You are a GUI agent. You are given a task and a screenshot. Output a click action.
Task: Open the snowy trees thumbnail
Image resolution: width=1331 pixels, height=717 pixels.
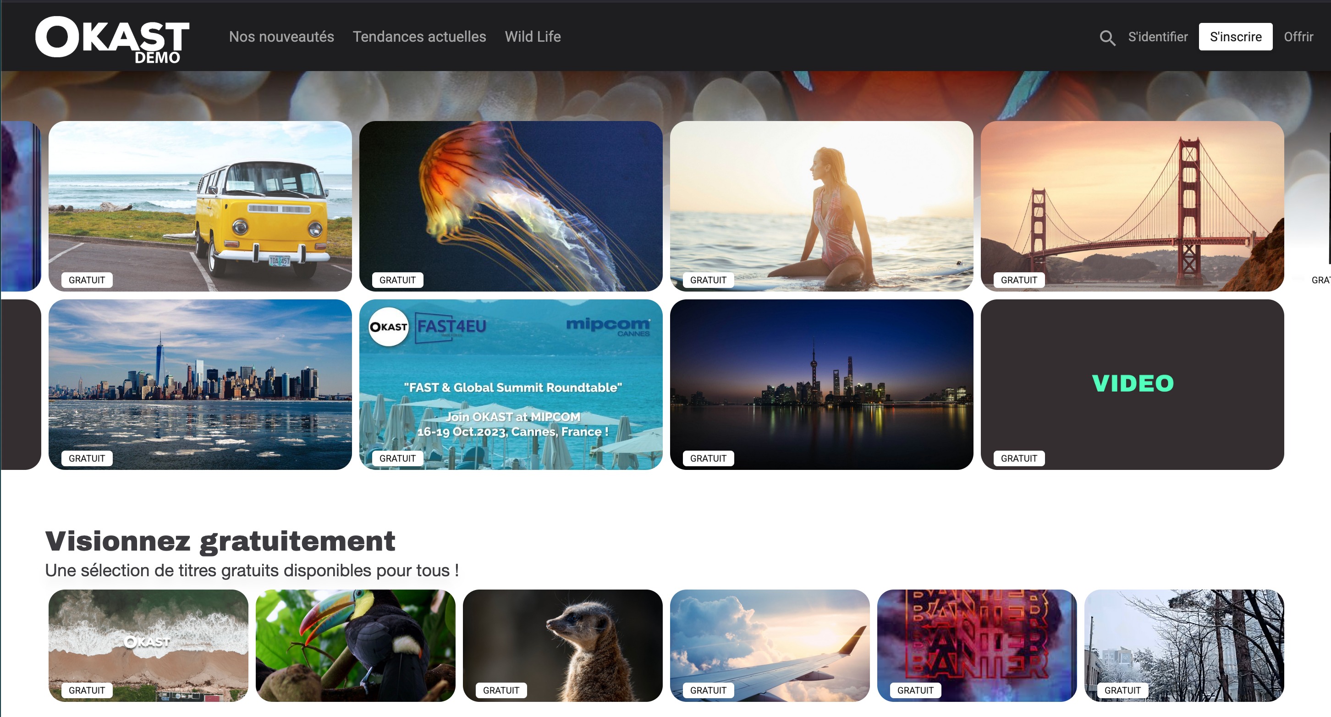1184,645
